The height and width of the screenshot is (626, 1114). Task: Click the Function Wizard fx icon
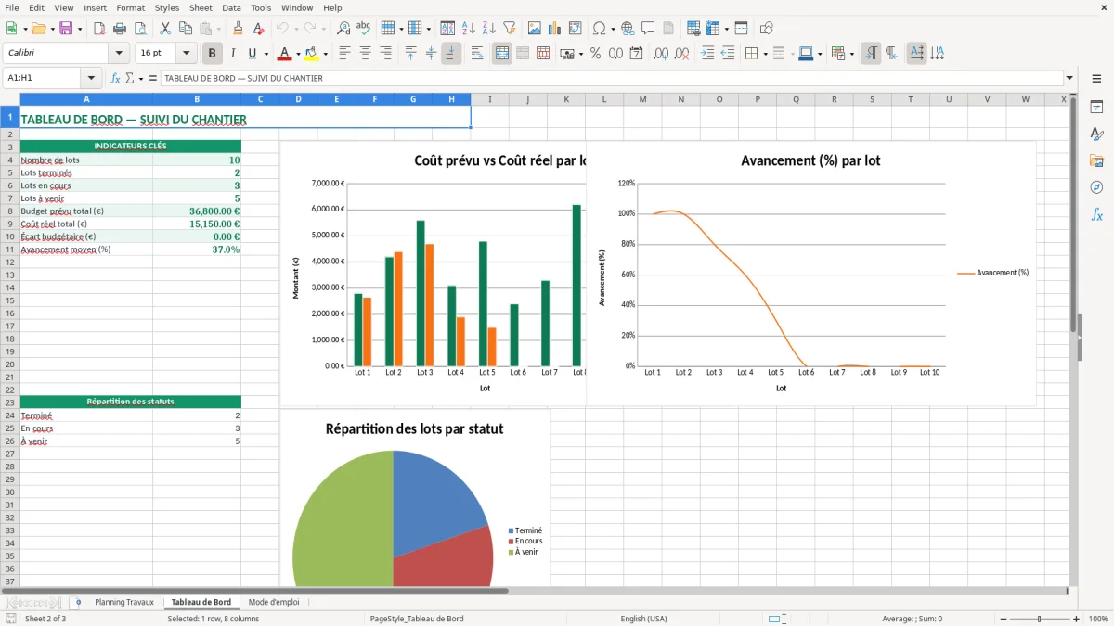115,79
